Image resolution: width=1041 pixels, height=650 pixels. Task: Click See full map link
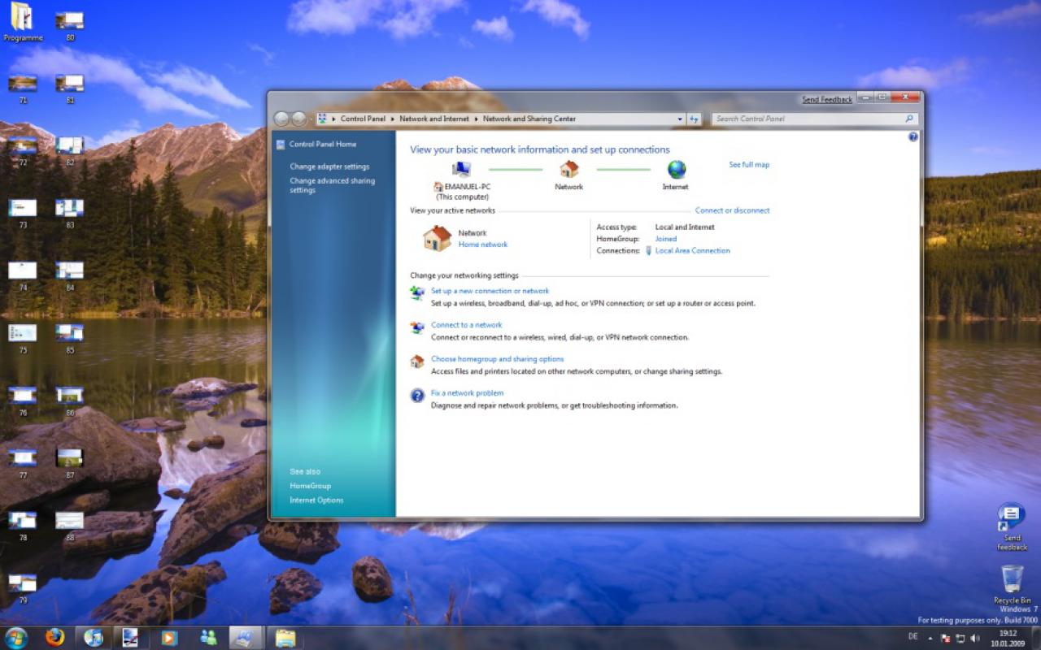[749, 165]
